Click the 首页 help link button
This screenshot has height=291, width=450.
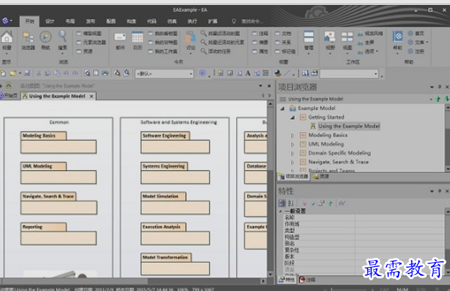(x=416, y=33)
